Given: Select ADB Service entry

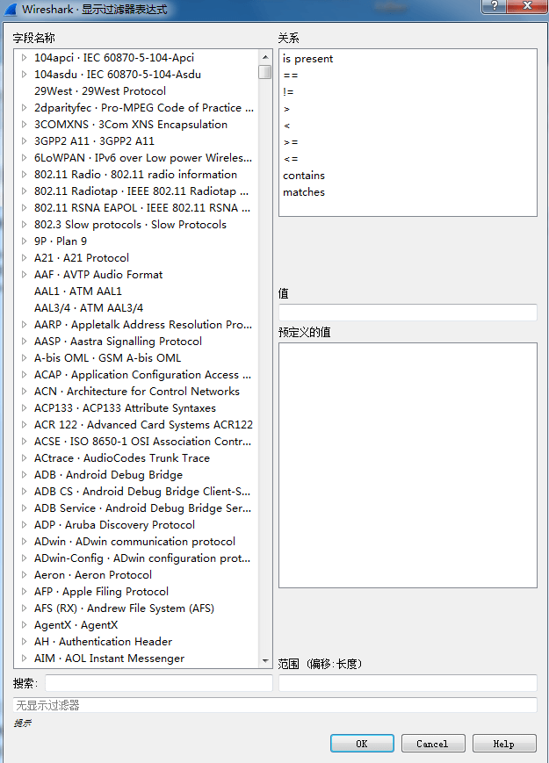Looking at the screenshot, I should pos(142,508).
